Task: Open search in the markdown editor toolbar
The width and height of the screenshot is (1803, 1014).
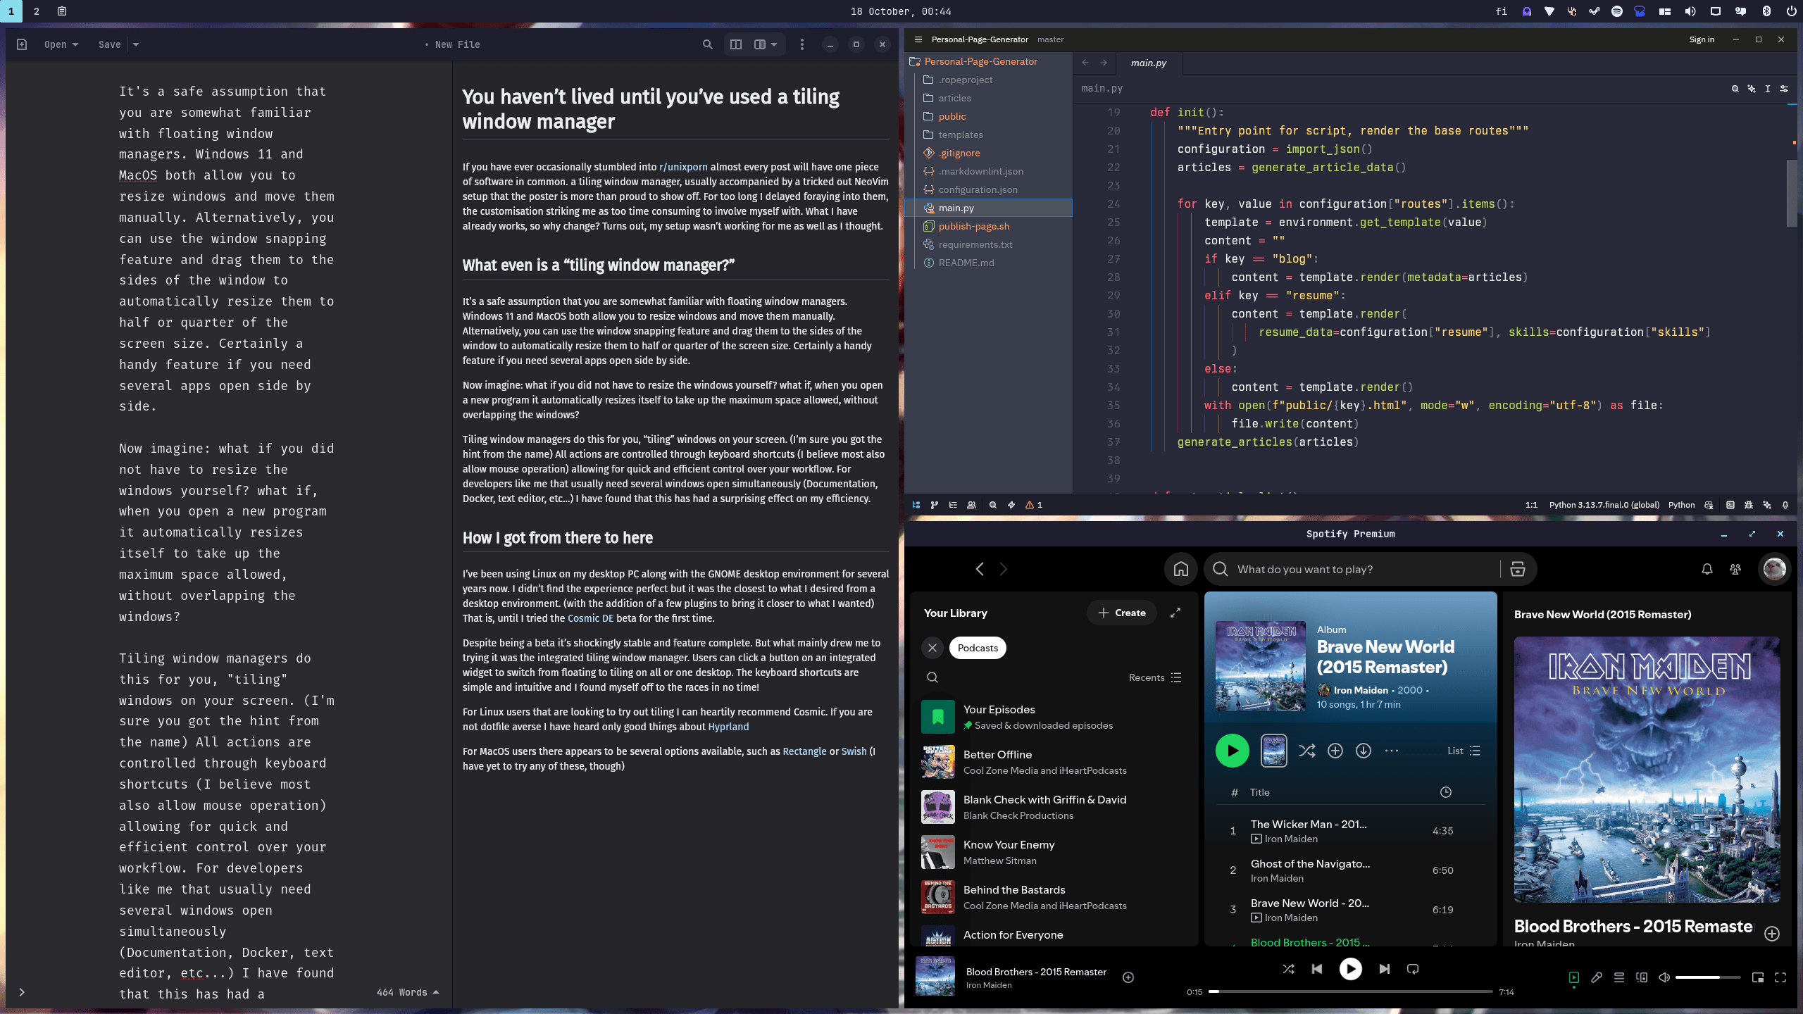Action: 707,44
